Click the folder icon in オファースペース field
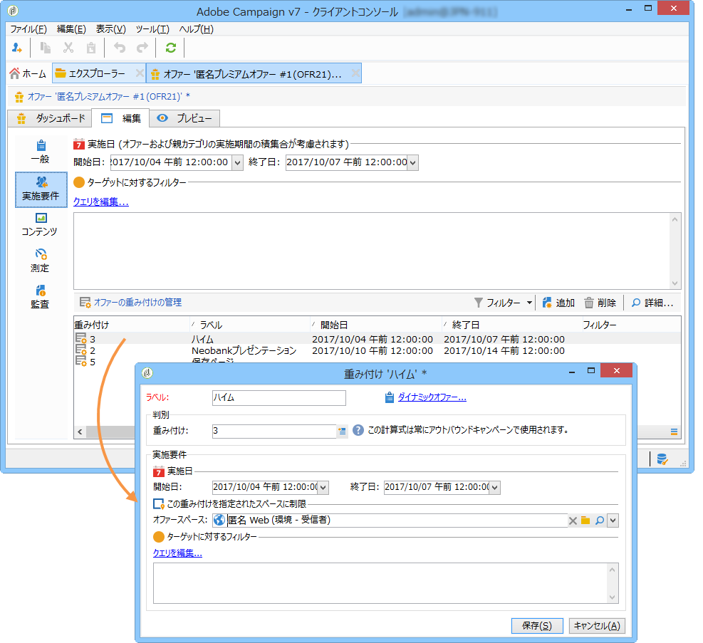 [585, 521]
